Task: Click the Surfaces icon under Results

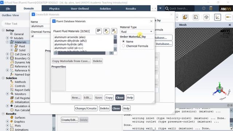Action: pyautogui.click(x=12, y=117)
